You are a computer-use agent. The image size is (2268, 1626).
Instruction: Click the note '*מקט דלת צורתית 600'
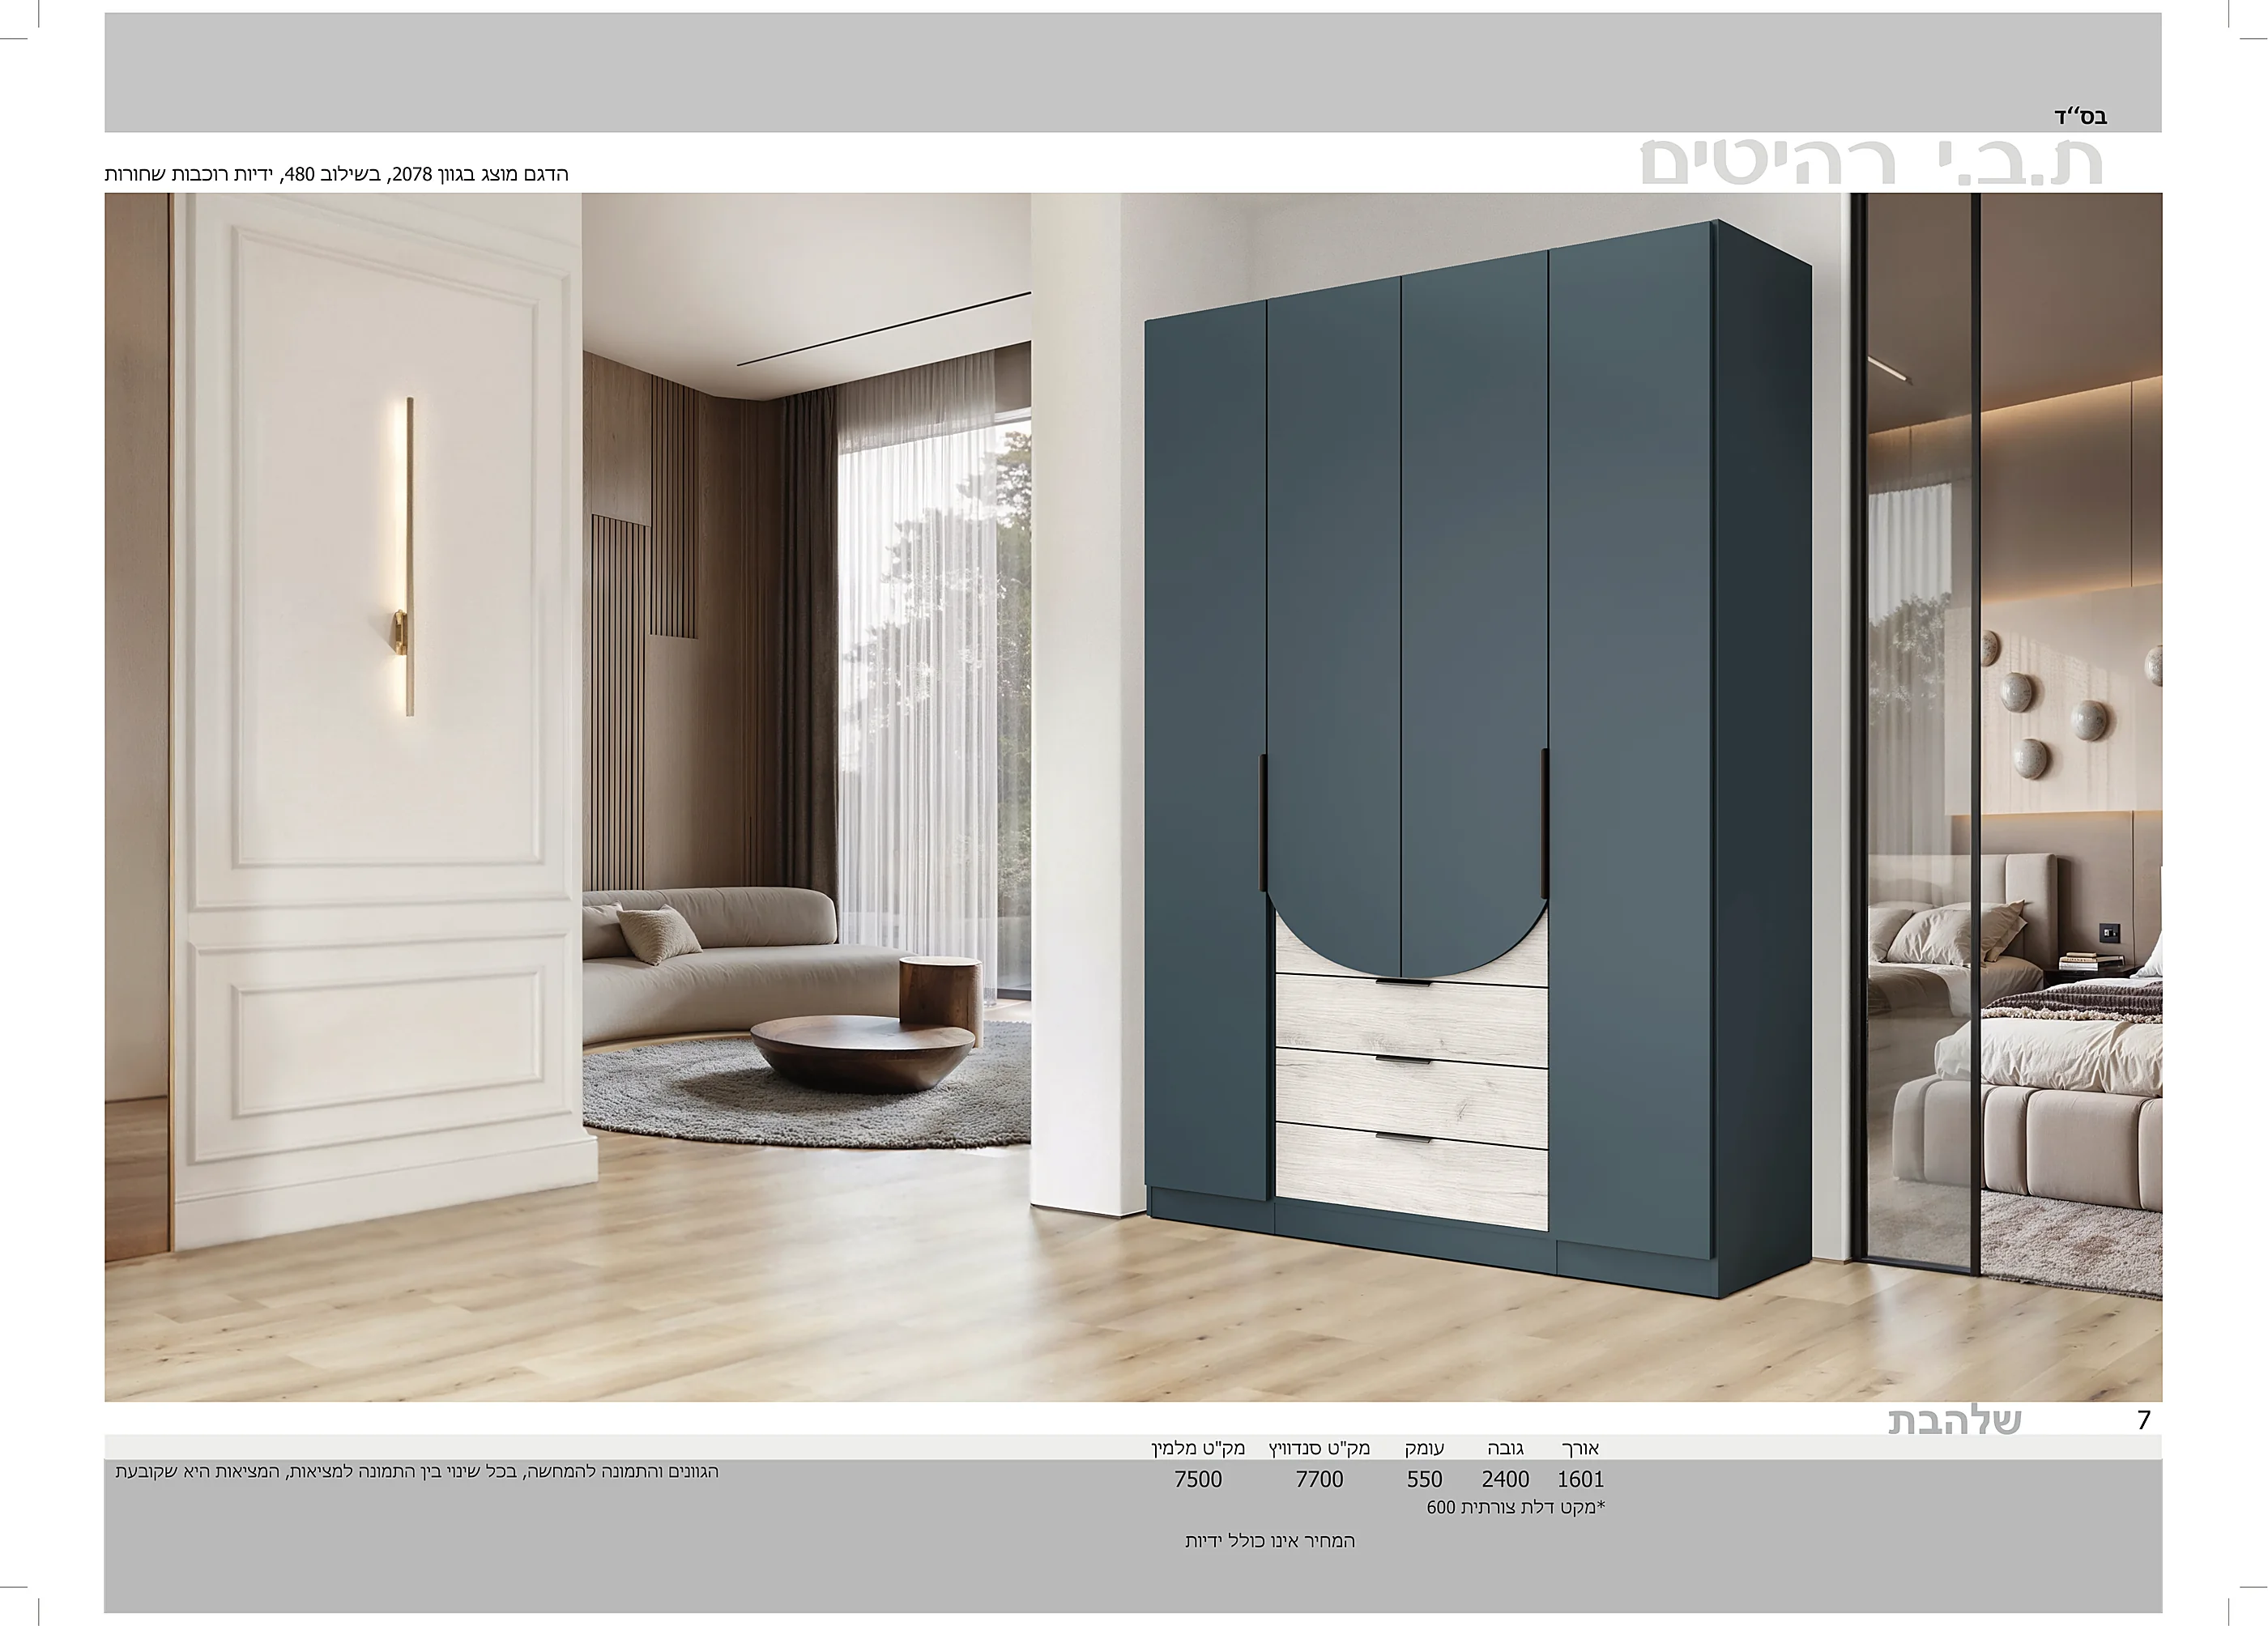click(x=1515, y=1507)
